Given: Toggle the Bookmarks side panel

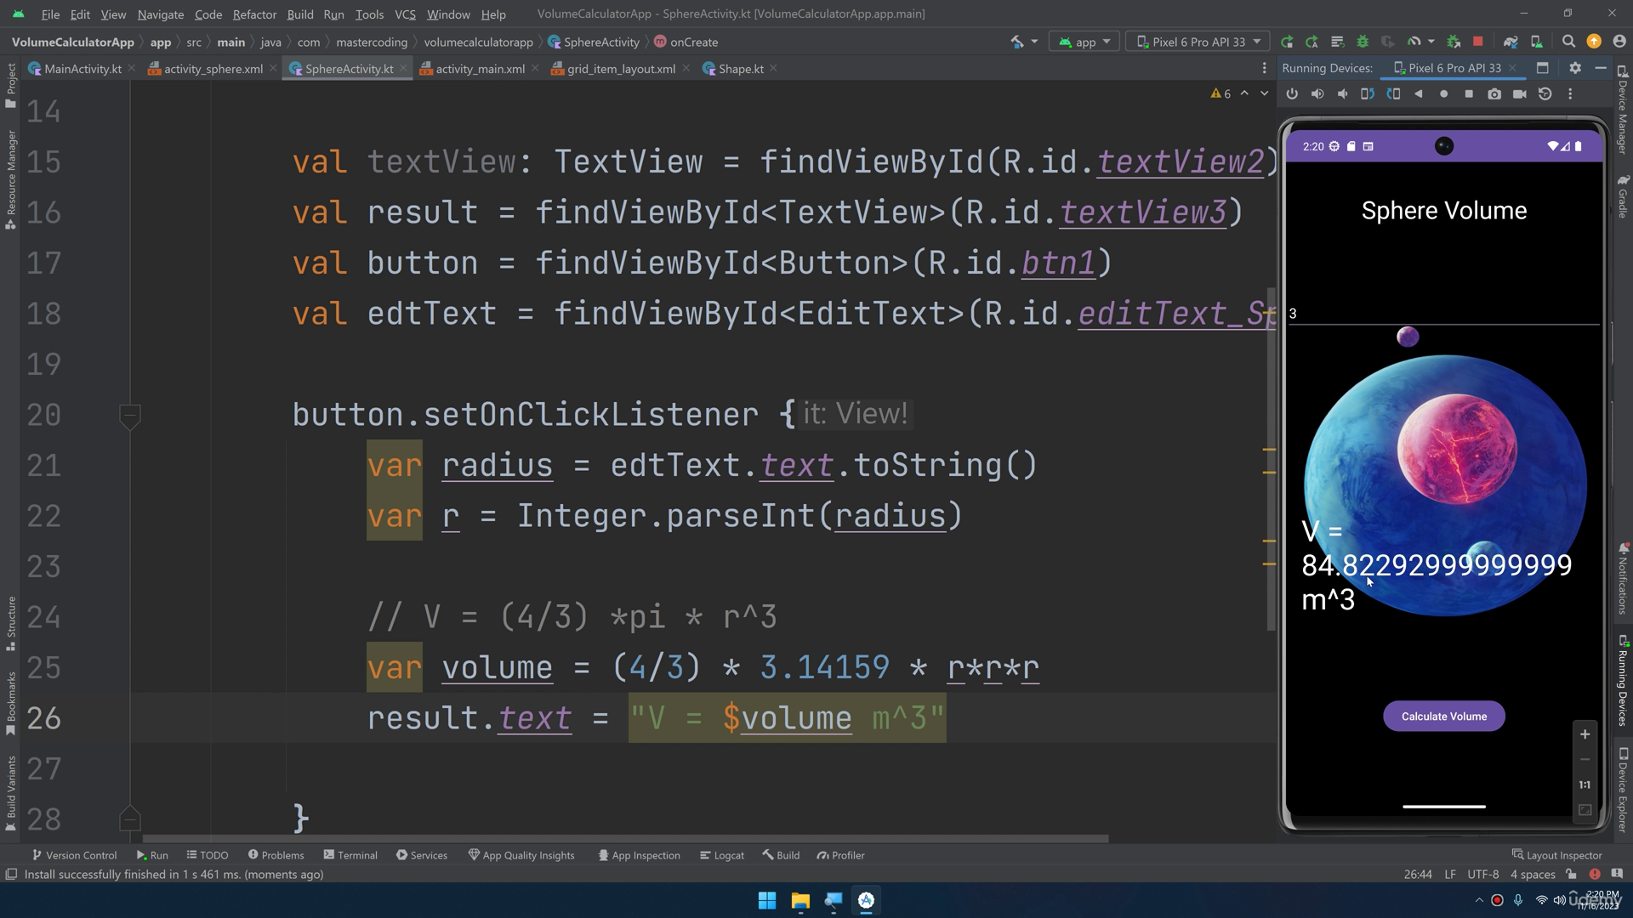Looking at the screenshot, I should coord(11,704).
